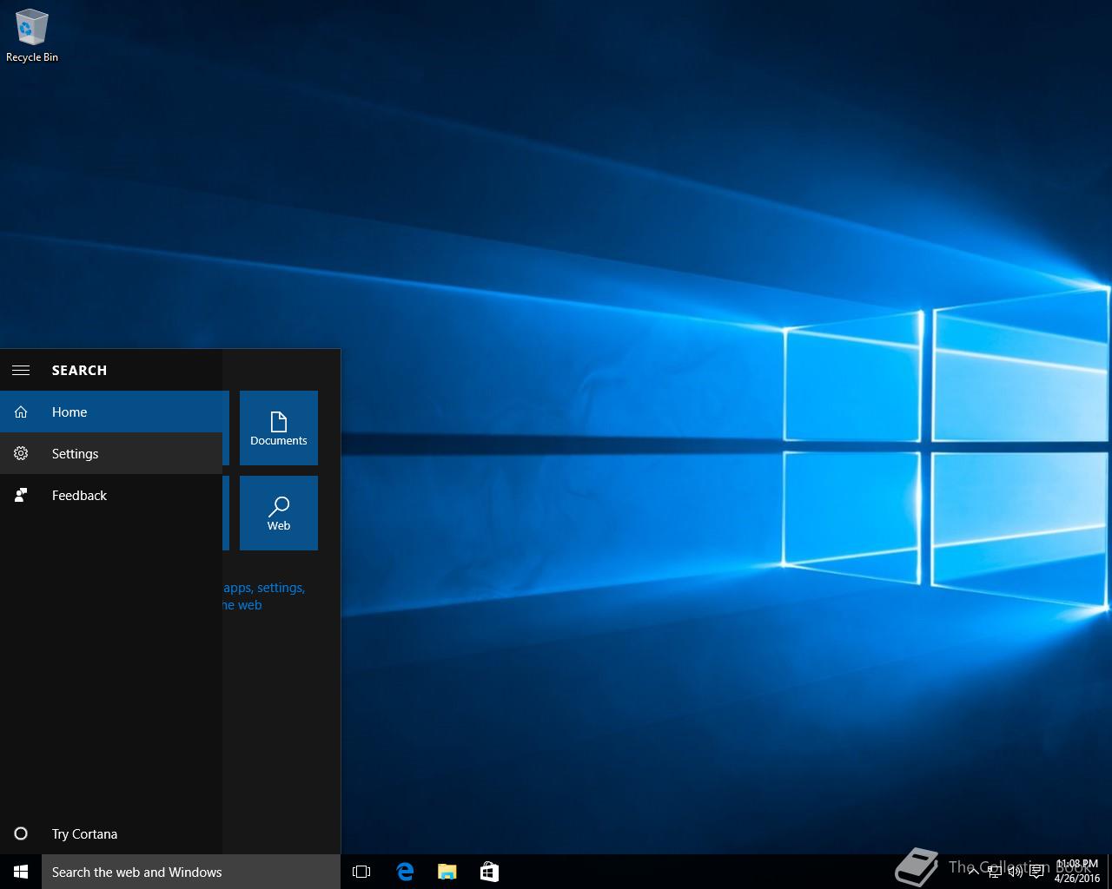The width and height of the screenshot is (1112, 889).
Task: Open Settings in the Search panel
Action: 111,453
